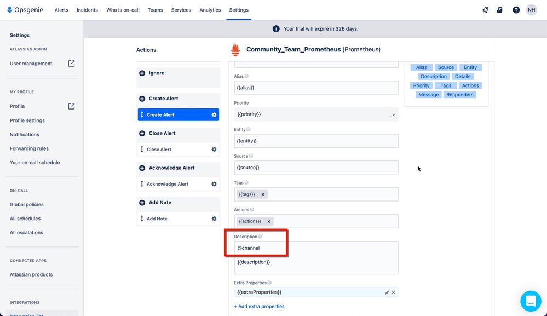Click the external link icon beside User management
The image size is (547, 316).
pyautogui.click(x=71, y=64)
